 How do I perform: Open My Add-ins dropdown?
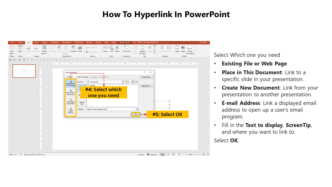pyautogui.click(x=92, y=52)
